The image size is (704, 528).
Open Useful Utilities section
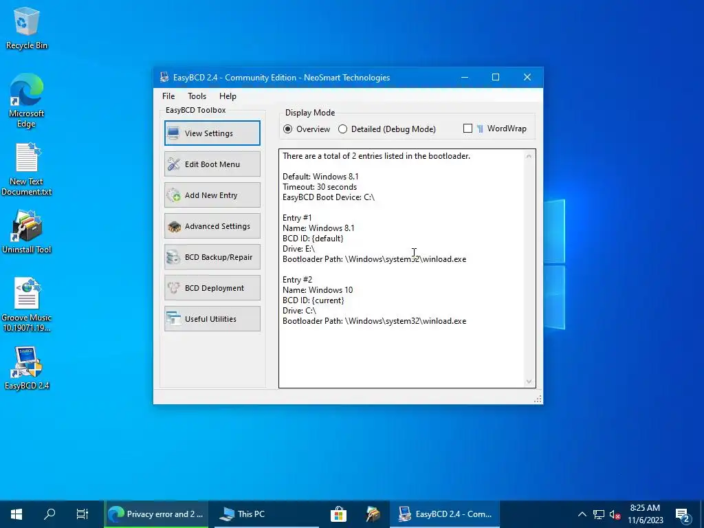[212, 319]
